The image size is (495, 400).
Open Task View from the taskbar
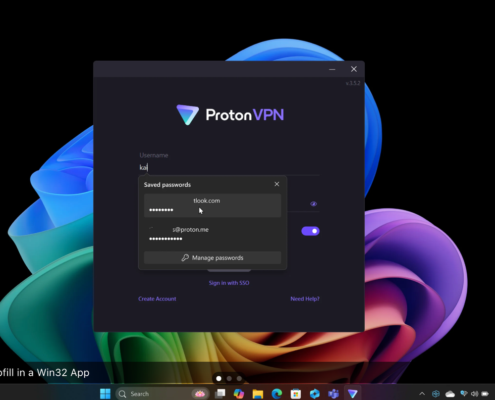pyautogui.click(x=220, y=394)
